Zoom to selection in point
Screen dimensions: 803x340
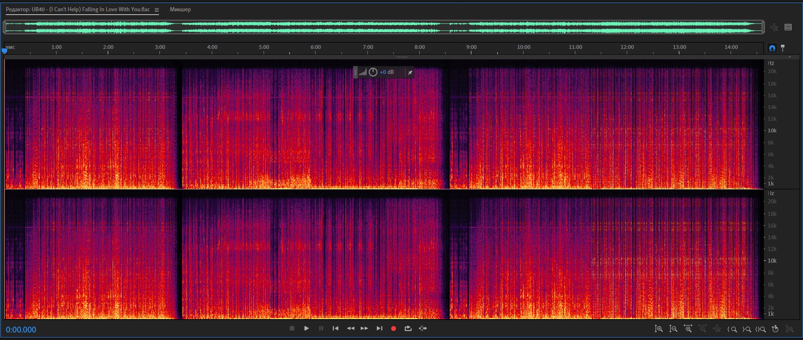[x=732, y=329]
